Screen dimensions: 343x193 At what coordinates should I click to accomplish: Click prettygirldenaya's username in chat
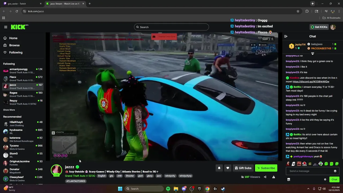303,157
